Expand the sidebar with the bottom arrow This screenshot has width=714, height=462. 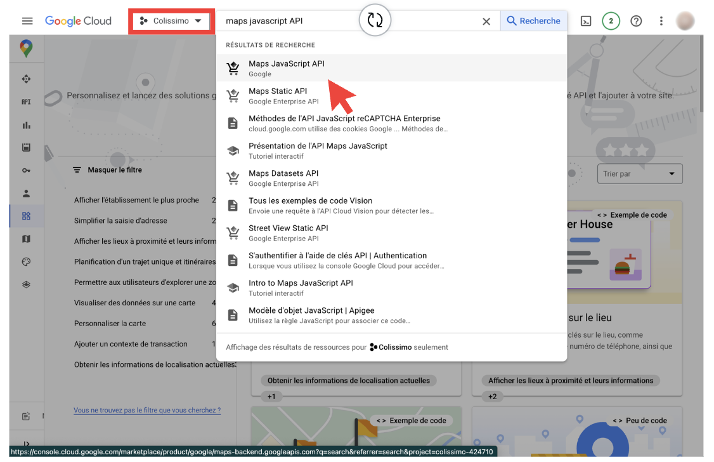coord(27,444)
